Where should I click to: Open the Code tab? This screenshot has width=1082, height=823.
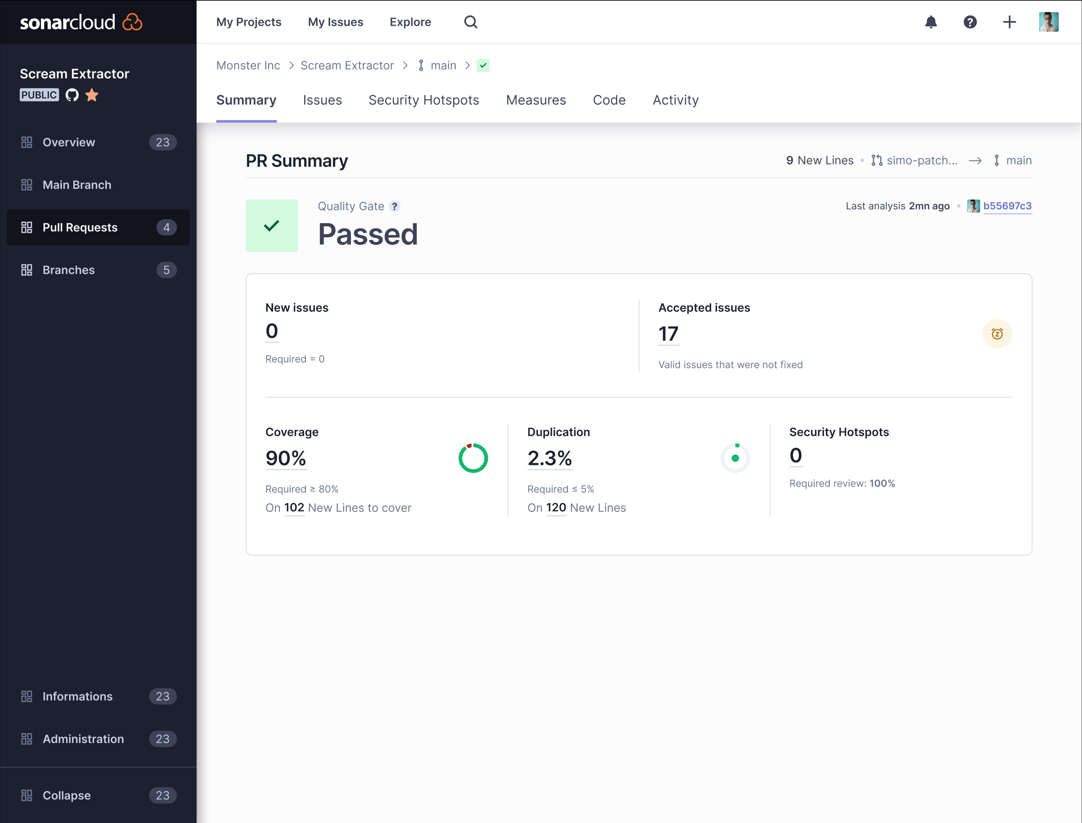pos(609,100)
